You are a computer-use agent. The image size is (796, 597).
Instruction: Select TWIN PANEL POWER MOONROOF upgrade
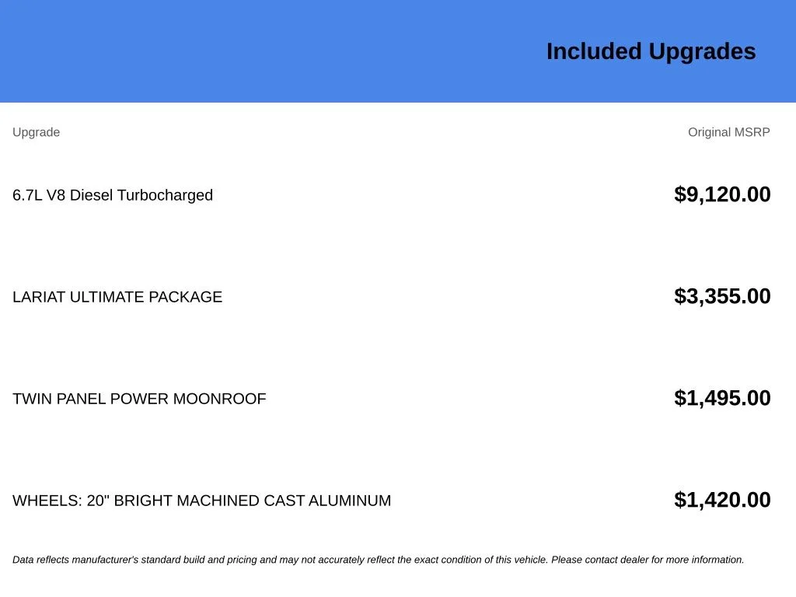(x=139, y=399)
